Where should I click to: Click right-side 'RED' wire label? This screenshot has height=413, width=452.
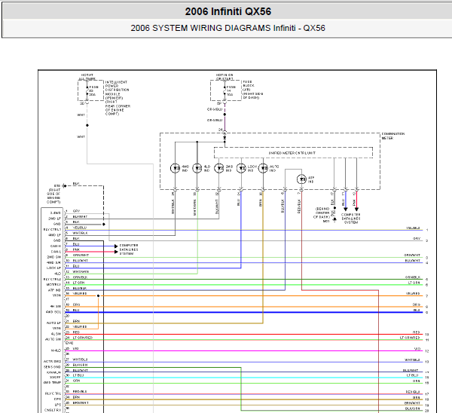[x=417, y=332]
